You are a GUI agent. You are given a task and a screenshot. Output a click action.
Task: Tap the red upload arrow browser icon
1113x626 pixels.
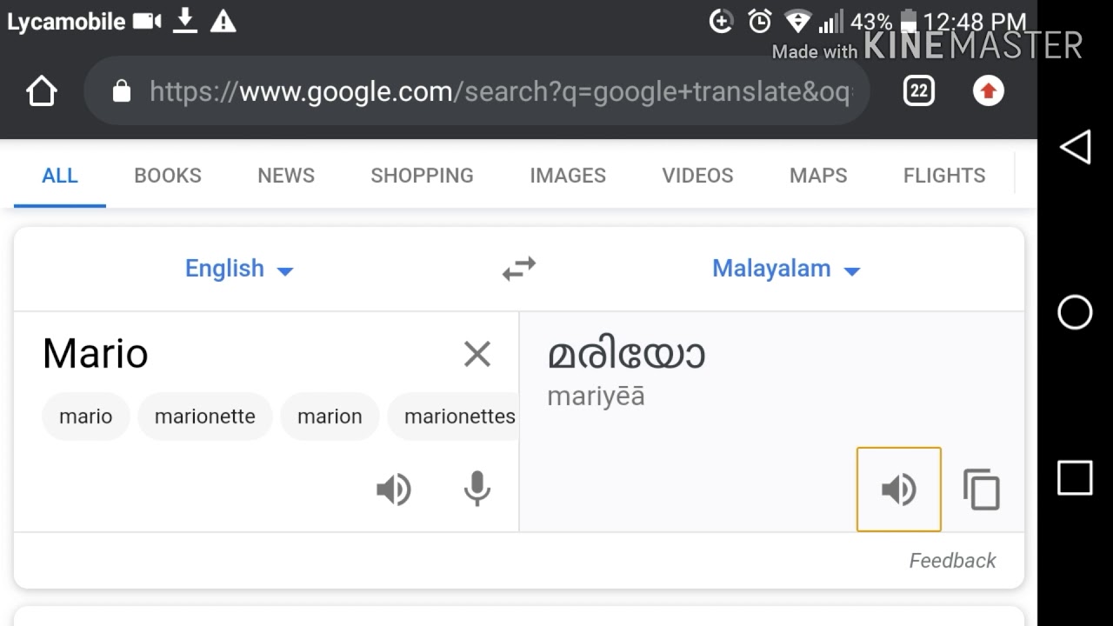tap(988, 90)
